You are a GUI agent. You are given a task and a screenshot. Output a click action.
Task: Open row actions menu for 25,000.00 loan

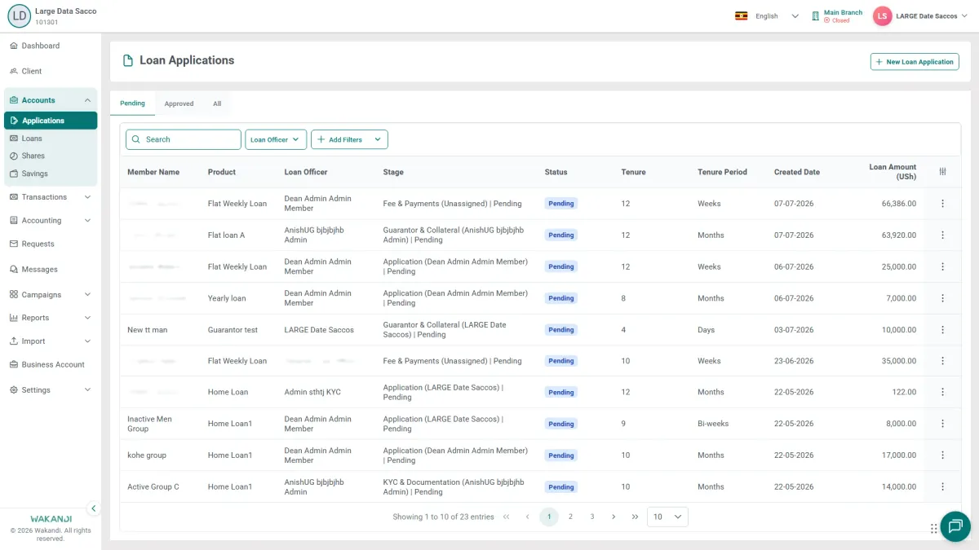click(942, 266)
